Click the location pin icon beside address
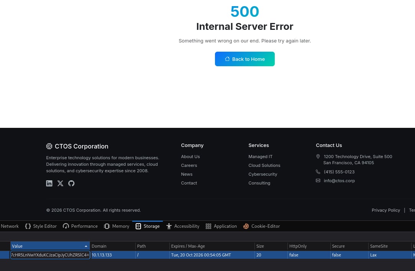Image resolution: width=415 pixels, height=271 pixels. [x=318, y=157]
